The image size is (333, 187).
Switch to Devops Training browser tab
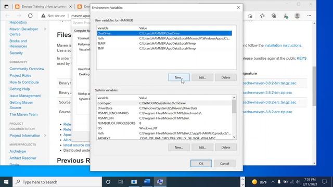tap(44, 7)
